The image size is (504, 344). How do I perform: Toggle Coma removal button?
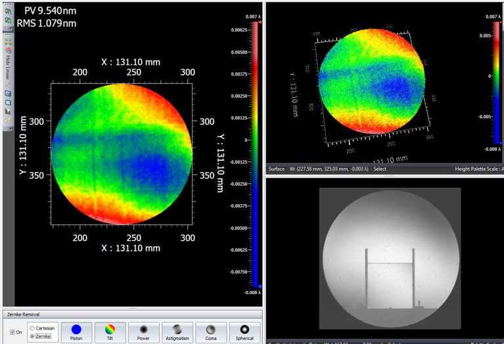[x=211, y=332]
